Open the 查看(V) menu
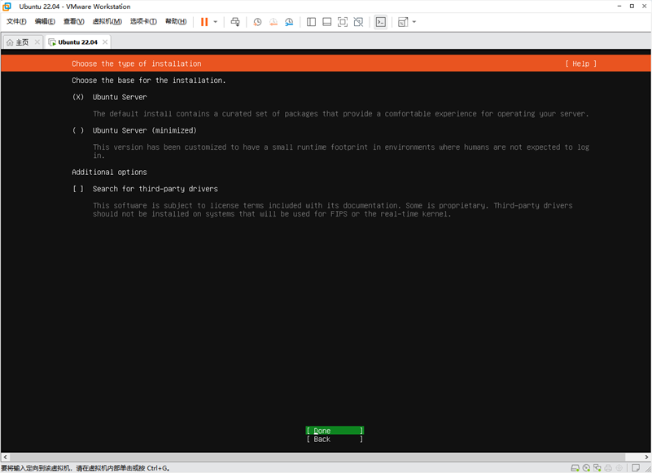652x473 pixels. [73, 22]
